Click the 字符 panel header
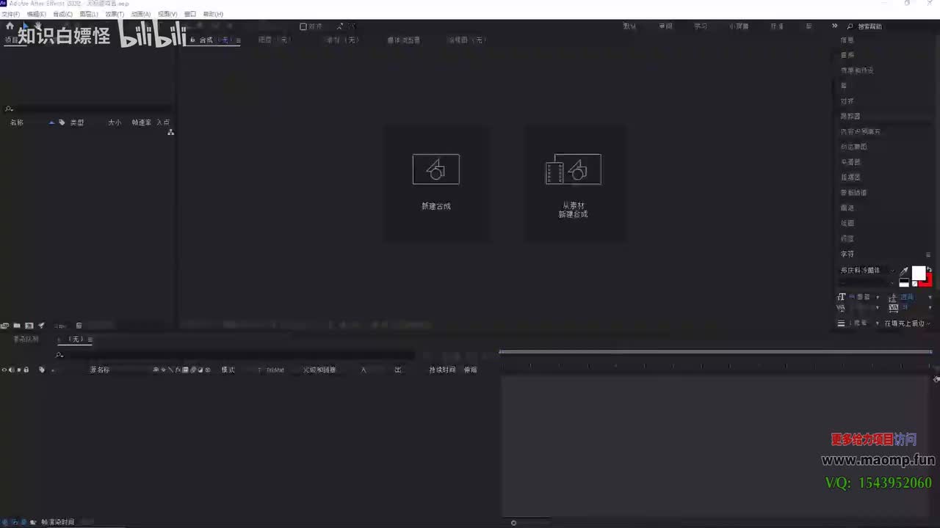Viewport: 940px width, 528px height. (847, 254)
